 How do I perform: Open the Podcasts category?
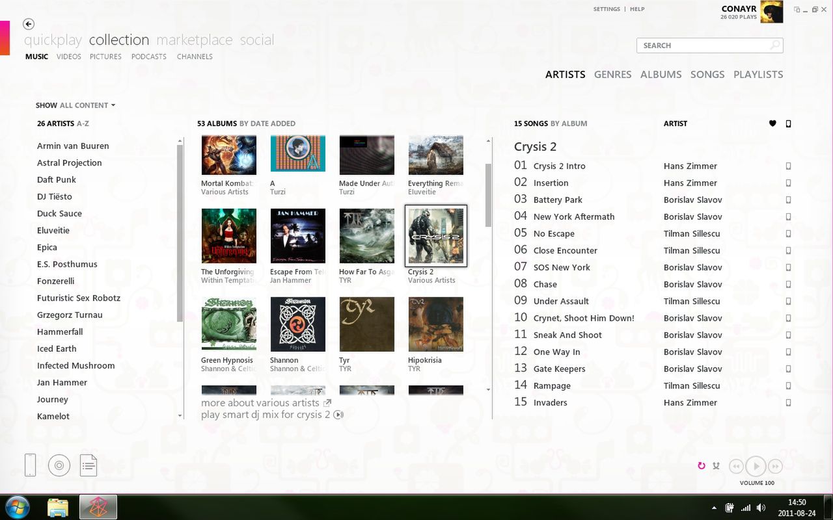tap(149, 57)
